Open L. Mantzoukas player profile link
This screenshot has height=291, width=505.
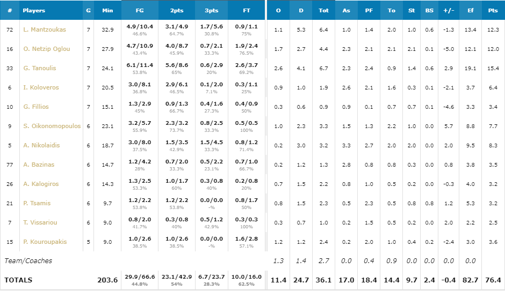pos(44,29)
